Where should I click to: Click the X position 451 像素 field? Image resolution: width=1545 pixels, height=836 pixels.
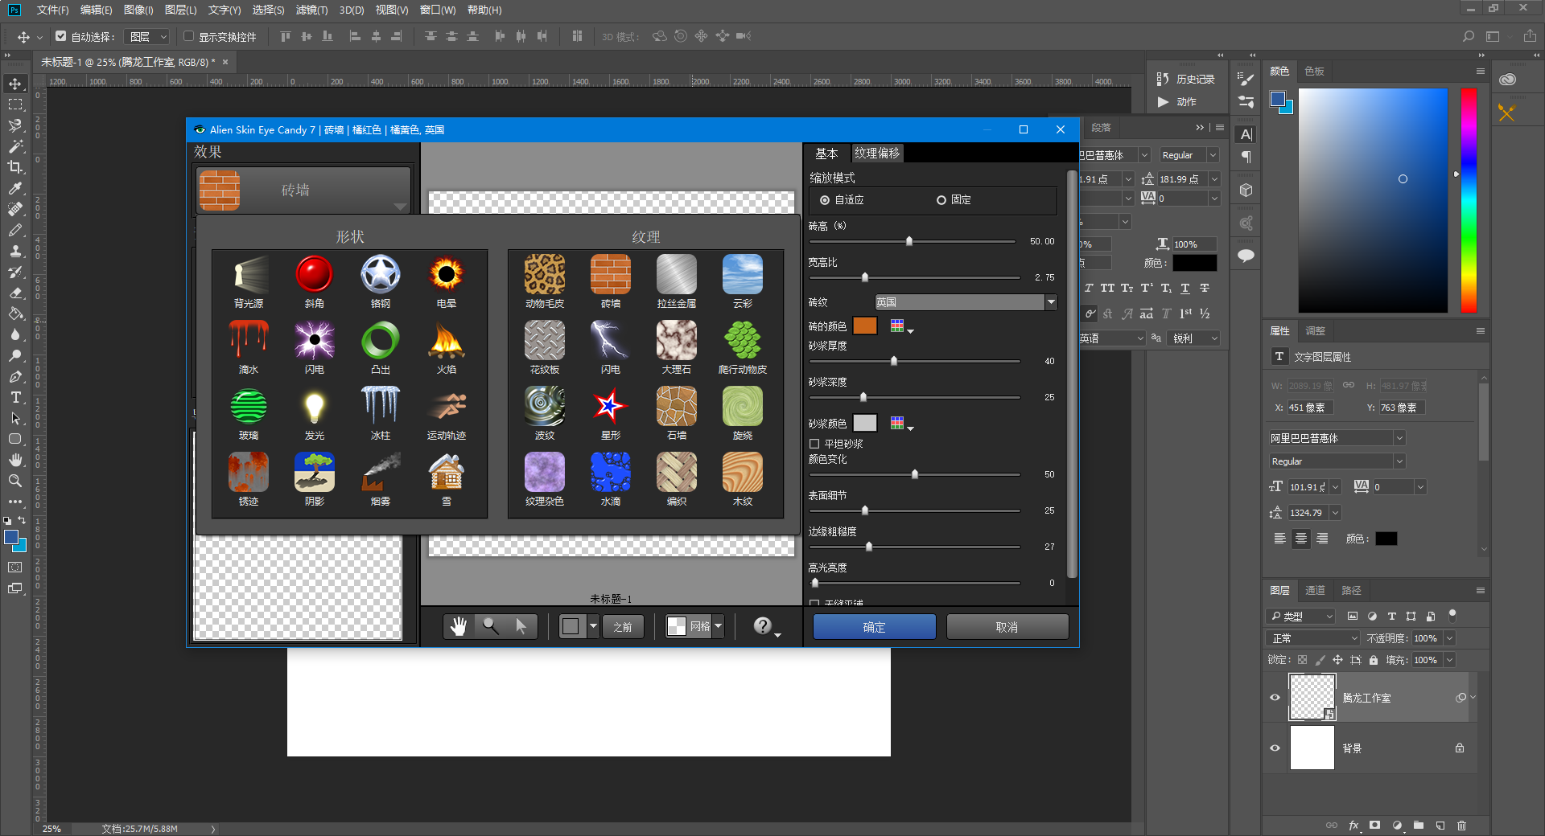[1310, 408]
